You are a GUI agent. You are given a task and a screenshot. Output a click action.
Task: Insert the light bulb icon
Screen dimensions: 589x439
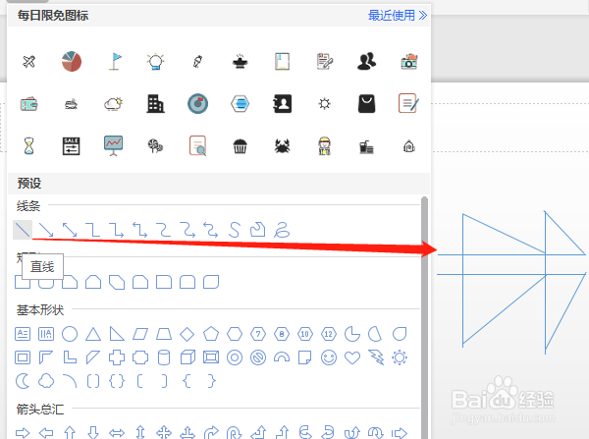click(155, 61)
